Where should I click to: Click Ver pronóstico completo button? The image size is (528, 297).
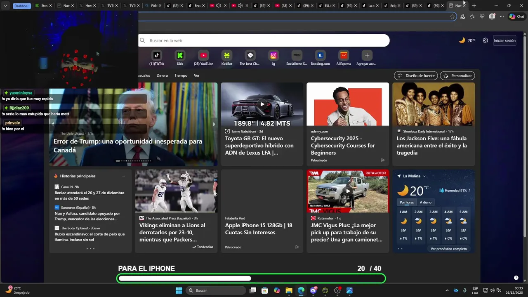point(449,249)
